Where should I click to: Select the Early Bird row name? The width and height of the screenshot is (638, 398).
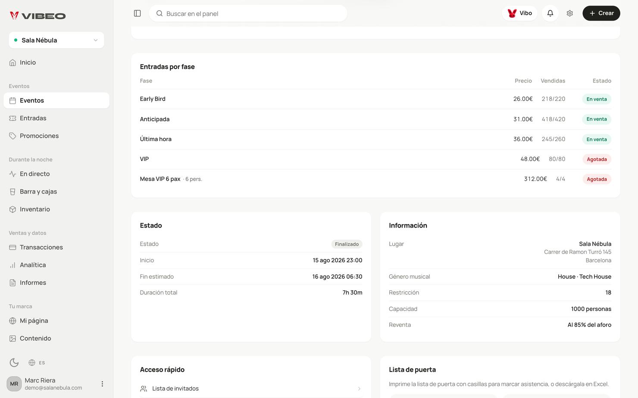pos(153,99)
